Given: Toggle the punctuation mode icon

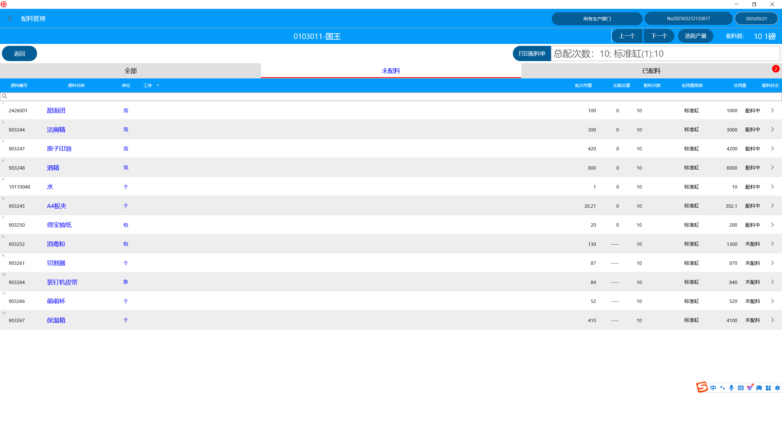Looking at the screenshot, I should coord(722,388).
